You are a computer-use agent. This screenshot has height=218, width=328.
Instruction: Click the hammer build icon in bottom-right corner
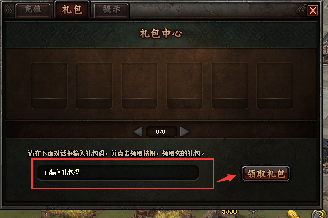coord(320,214)
